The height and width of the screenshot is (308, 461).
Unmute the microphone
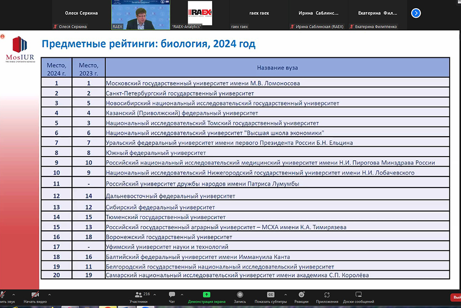3,296
